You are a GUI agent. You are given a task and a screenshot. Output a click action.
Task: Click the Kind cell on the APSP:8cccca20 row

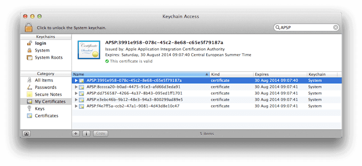[x=220, y=87]
